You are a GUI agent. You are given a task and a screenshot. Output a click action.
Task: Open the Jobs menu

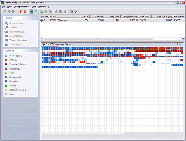[x=34, y=7]
